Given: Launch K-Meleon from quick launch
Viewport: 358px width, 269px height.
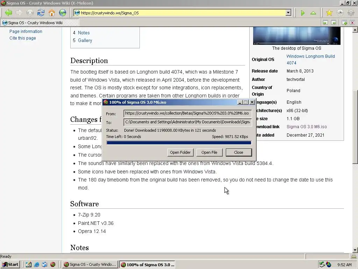Looking at the screenshot, I should [53, 264].
